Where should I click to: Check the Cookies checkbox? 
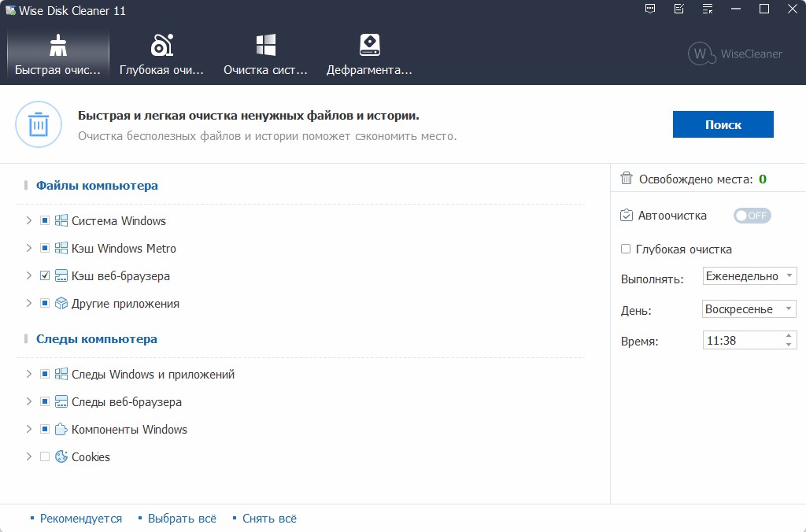[x=45, y=456]
